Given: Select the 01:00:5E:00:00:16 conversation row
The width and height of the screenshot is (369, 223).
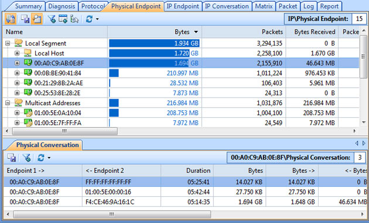Looking at the screenshot, I should tap(185, 192).
